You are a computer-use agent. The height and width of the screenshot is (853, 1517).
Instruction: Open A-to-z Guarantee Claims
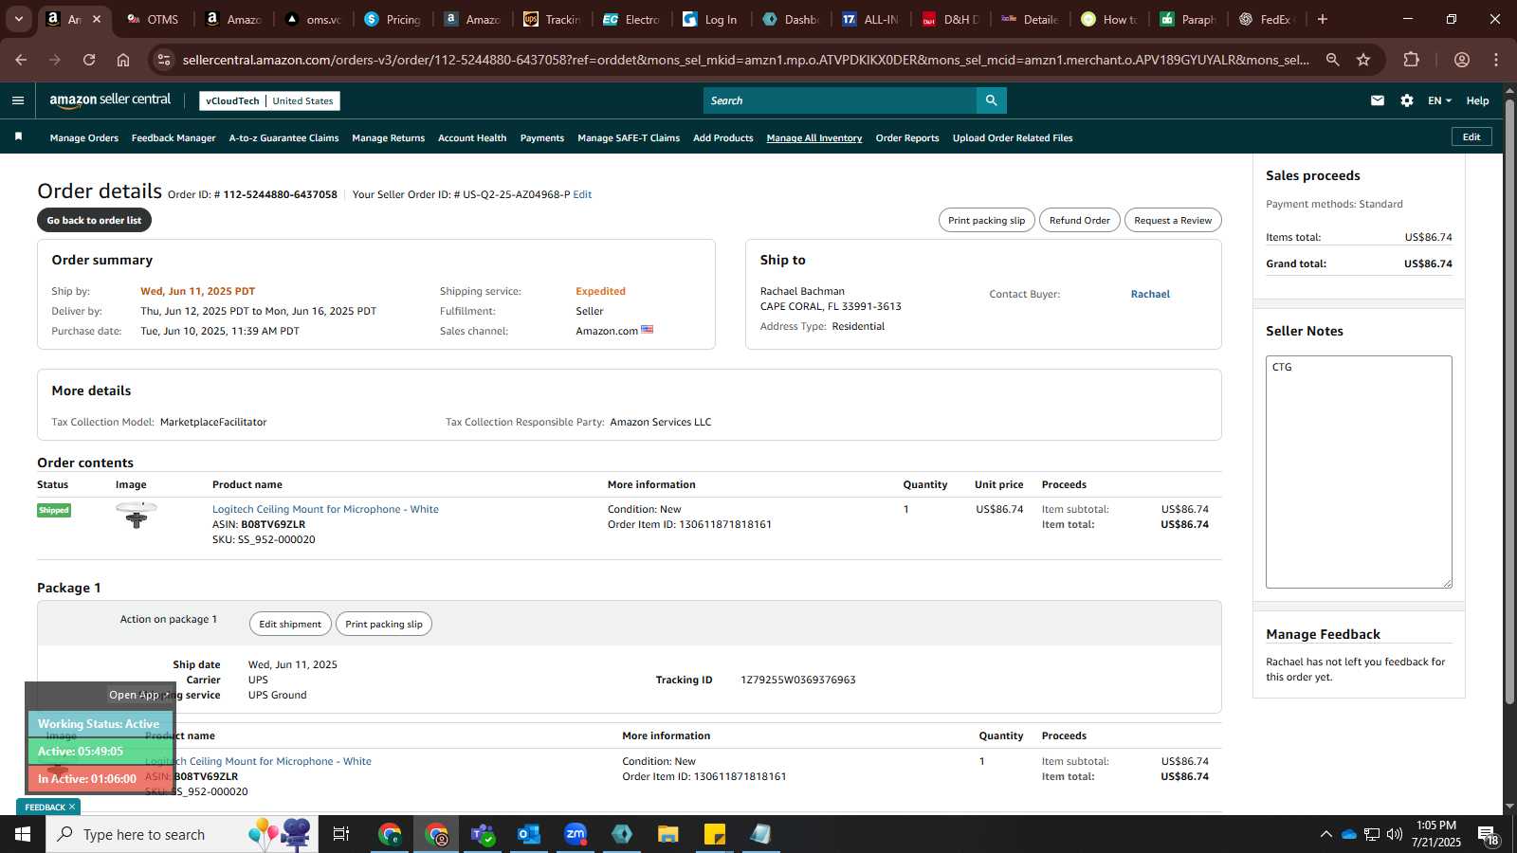283,137
